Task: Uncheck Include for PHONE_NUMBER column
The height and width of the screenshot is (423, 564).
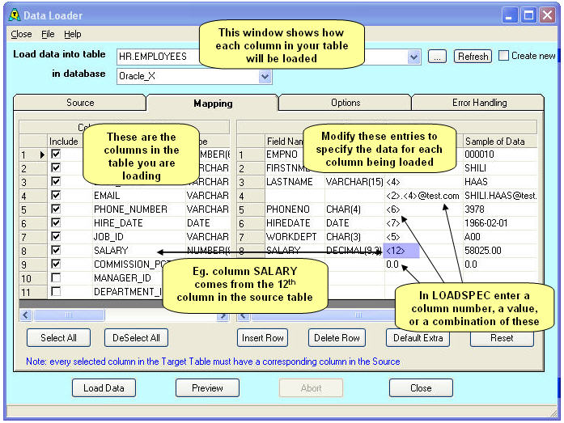Action: pos(56,209)
